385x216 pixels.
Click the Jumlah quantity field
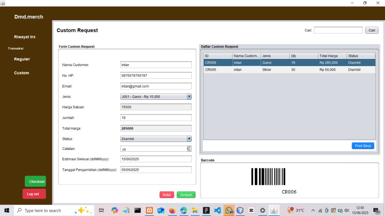tap(156, 118)
